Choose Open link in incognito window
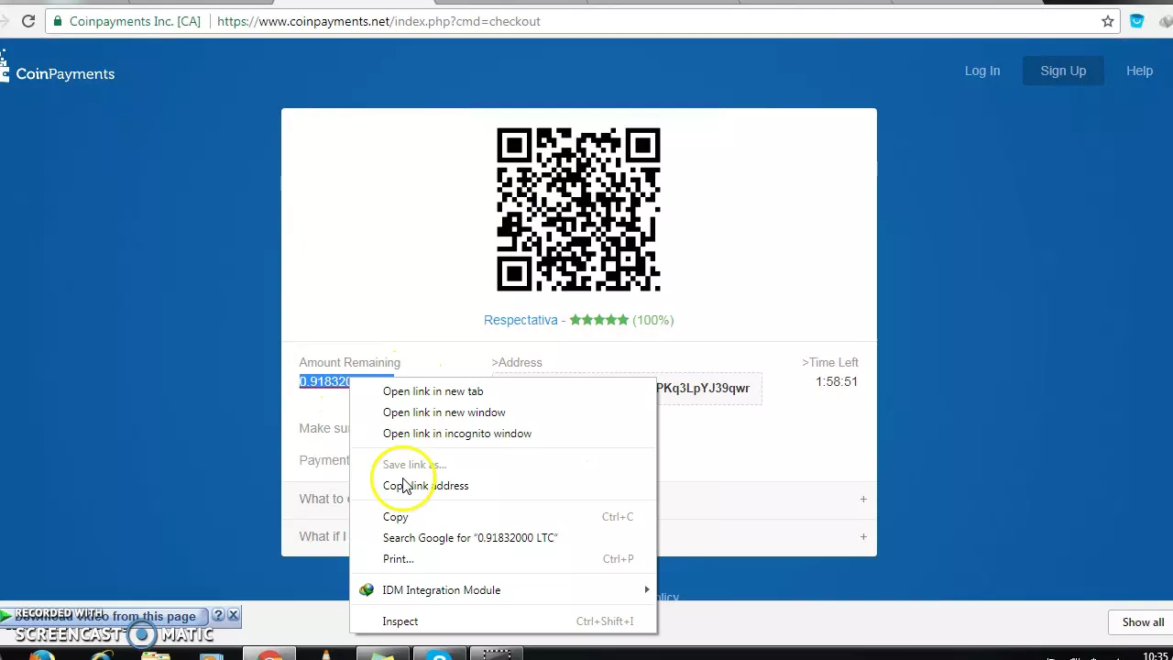Image resolution: width=1173 pixels, height=660 pixels. point(503,434)
